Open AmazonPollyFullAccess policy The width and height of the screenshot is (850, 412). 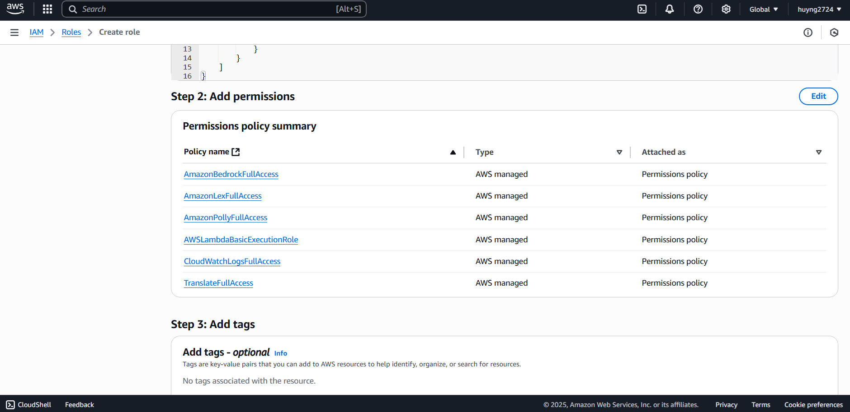[226, 218]
